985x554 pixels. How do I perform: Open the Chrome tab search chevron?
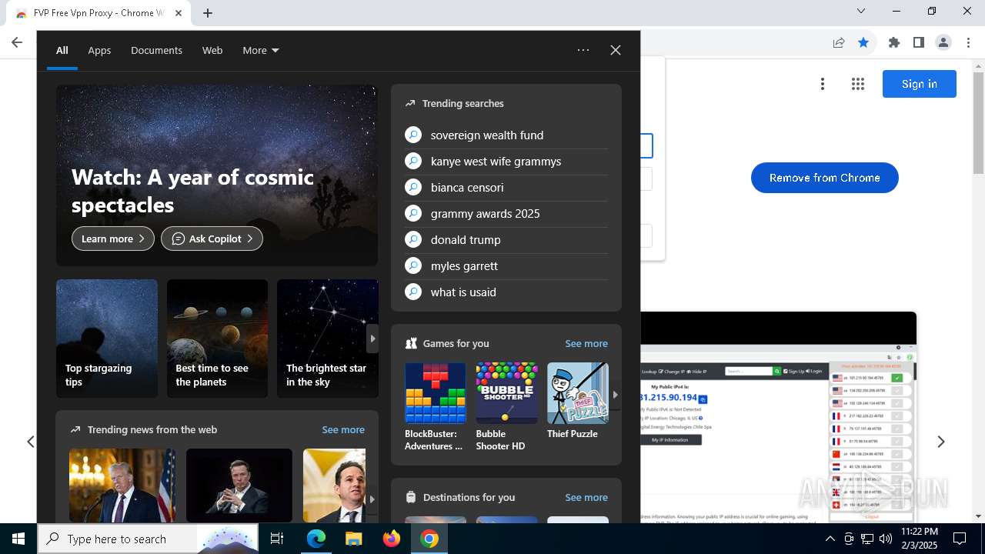[x=861, y=11]
